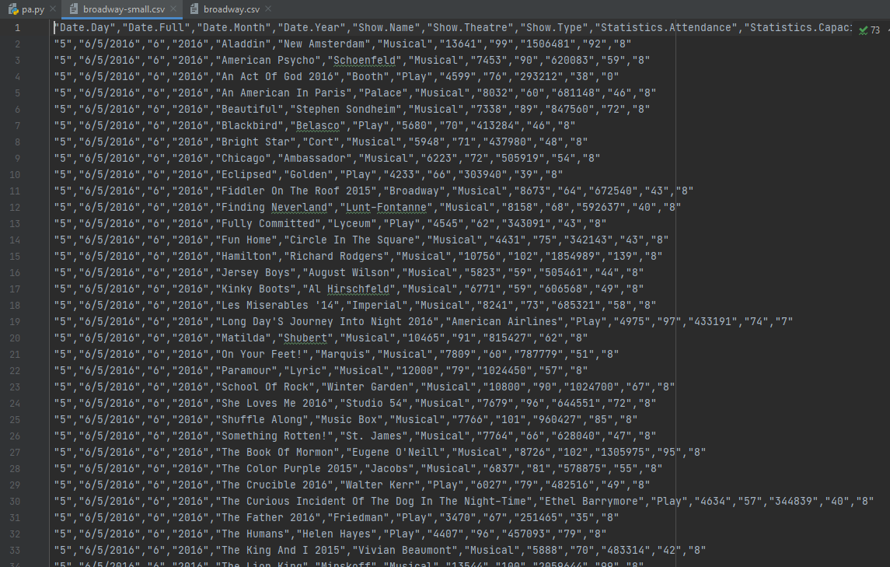Place cursor on the Date.Day header text
The height and width of the screenshot is (567, 890).
click(82, 27)
